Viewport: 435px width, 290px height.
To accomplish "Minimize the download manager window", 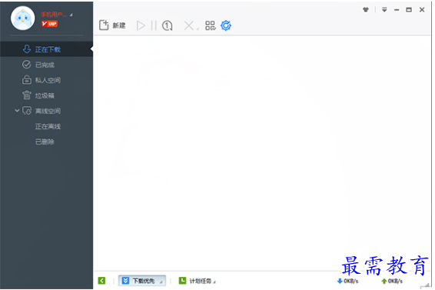I will (x=397, y=10).
